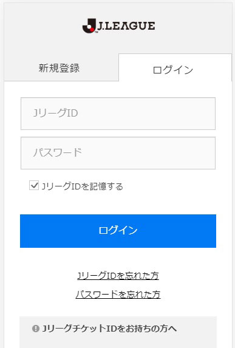
Task: Click the gray notice panel below the links
Action: pyautogui.click(x=118, y=332)
